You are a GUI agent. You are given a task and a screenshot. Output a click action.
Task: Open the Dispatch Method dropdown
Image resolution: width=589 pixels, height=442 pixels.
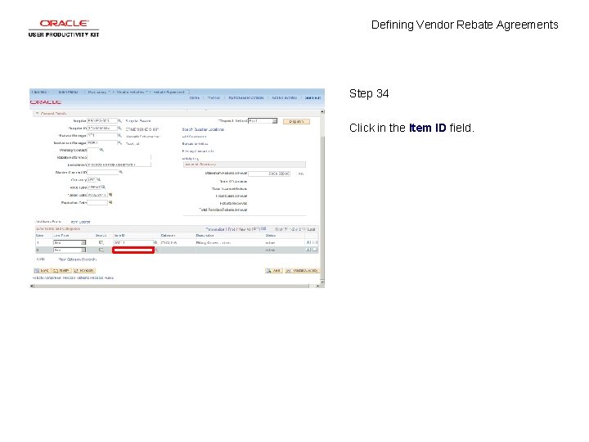click(263, 121)
